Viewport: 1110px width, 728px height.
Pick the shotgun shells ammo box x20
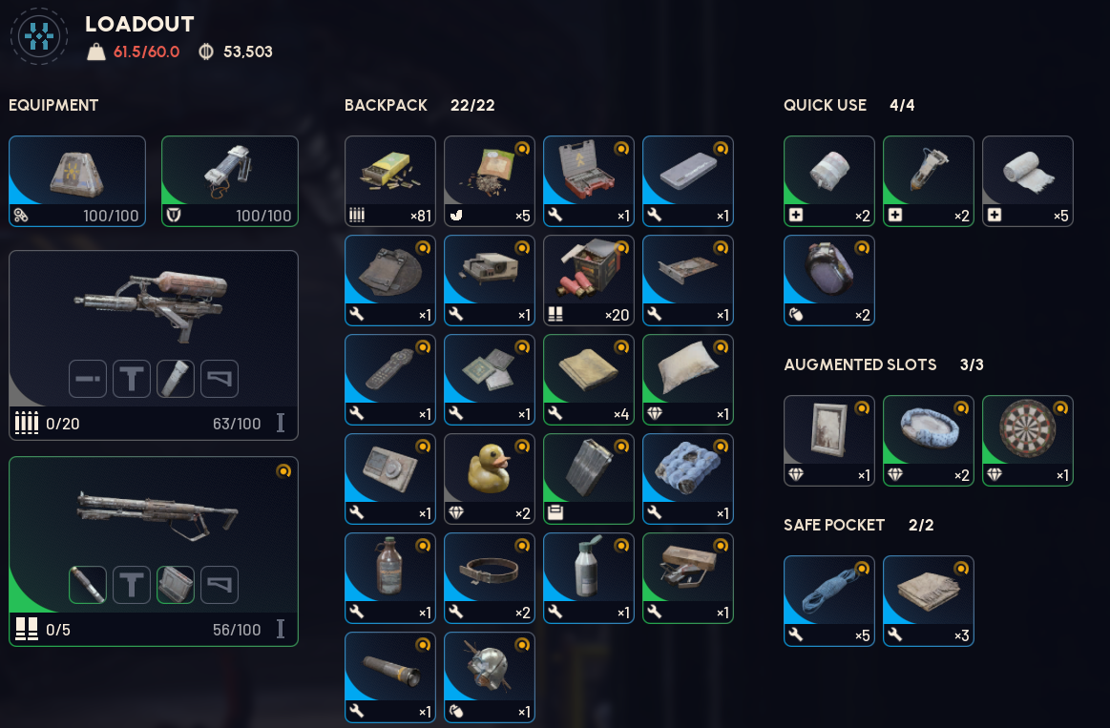[588, 281]
